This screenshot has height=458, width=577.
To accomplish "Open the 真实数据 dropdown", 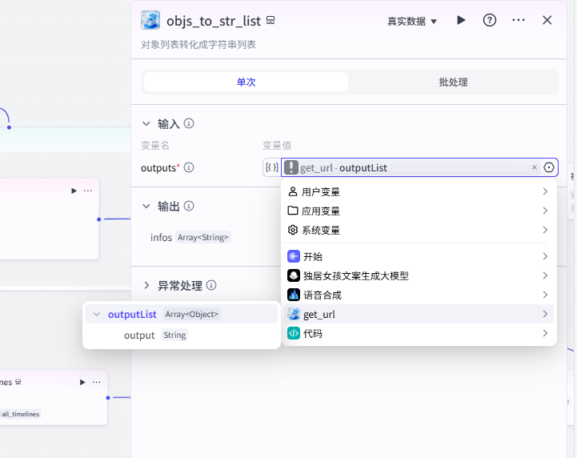I will pos(412,22).
